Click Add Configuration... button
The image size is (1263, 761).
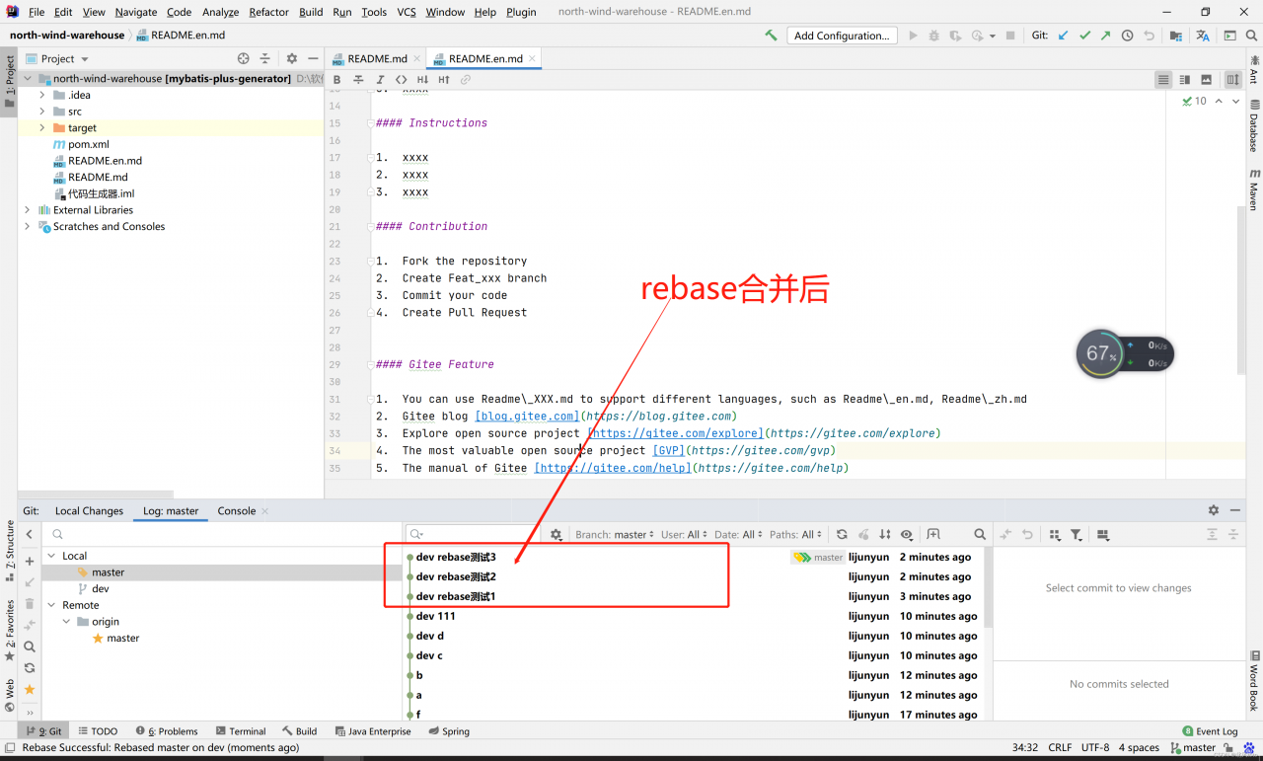(842, 36)
